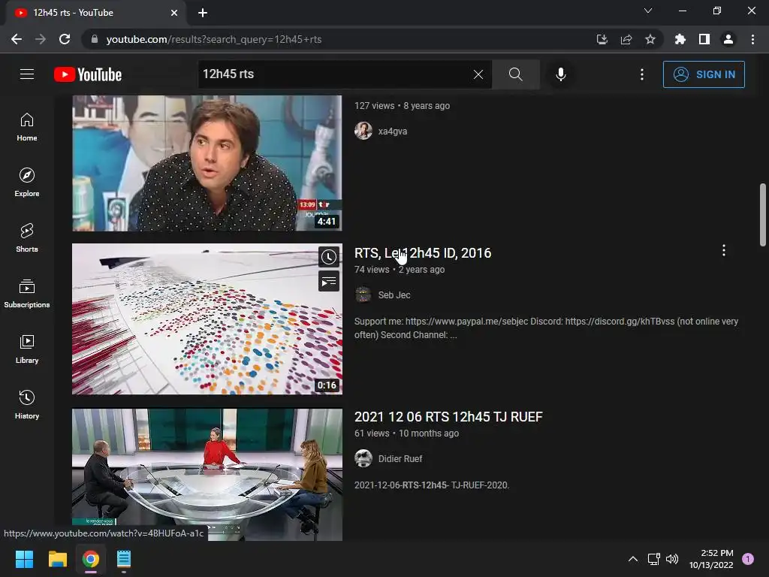Screen dimensions: 769x577
Task: Add RTS 12h45 ID video to queue
Action: (329, 282)
